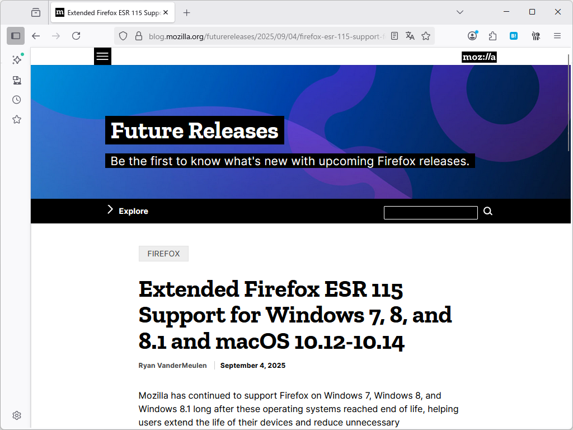Toggle the browser sidebar open or closed
The height and width of the screenshot is (430, 573).
[16, 36]
